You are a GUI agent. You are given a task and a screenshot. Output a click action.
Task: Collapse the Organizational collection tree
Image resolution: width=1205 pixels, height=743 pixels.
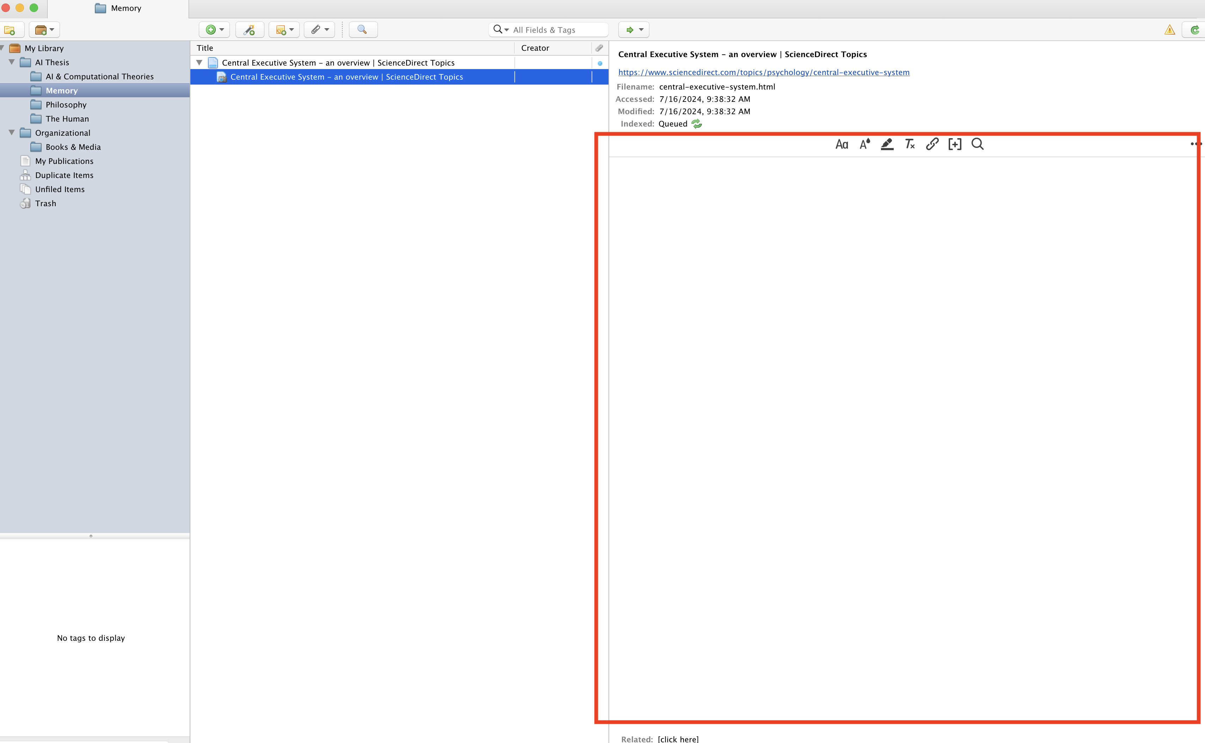[12, 133]
